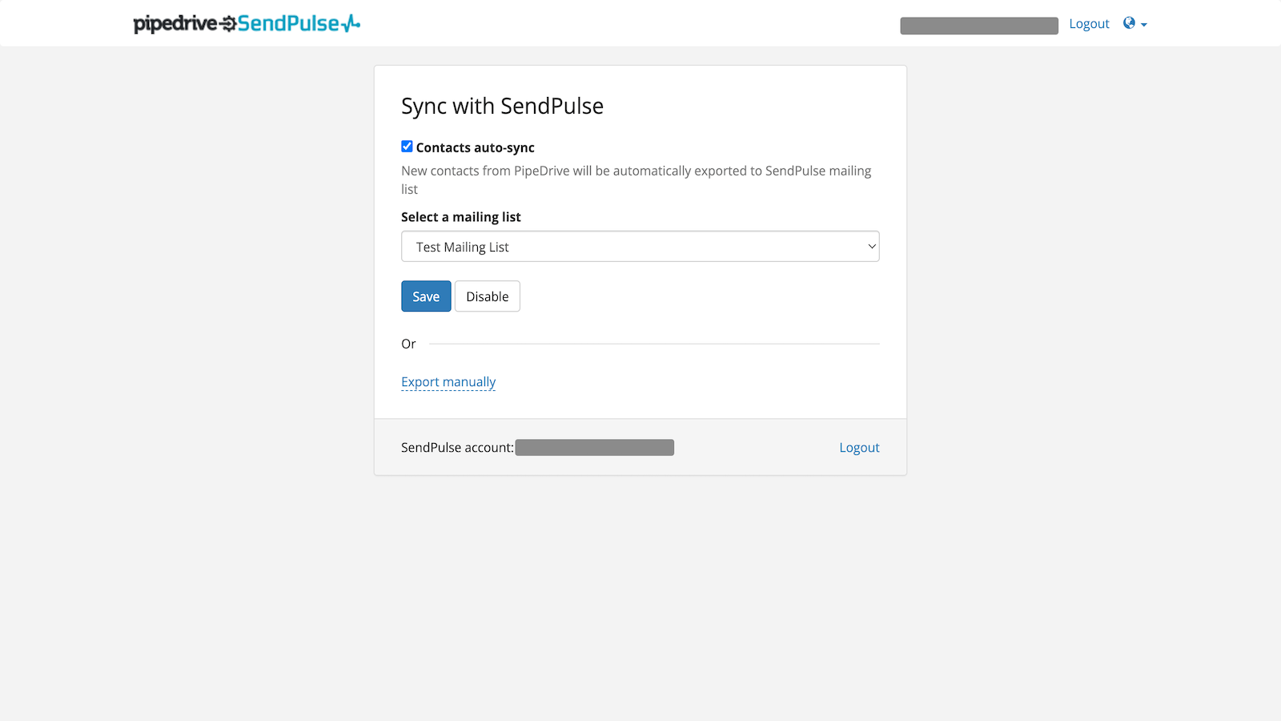The image size is (1281, 721).
Task: Open the Test Mailing List dropdown
Action: [640, 247]
